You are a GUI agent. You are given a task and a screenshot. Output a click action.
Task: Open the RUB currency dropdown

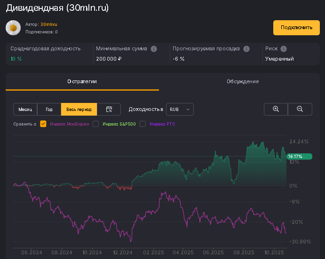click(x=180, y=109)
